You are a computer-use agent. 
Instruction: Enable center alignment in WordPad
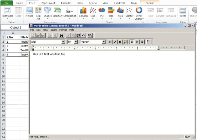click(x=137, y=42)
